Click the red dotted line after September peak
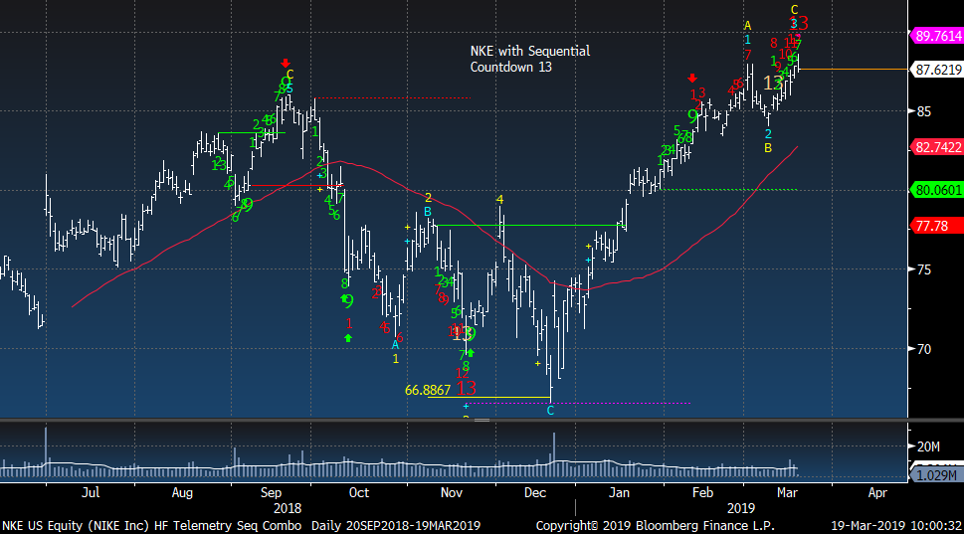The width and height of the screenshot is (964, 534). coord(392,97)
